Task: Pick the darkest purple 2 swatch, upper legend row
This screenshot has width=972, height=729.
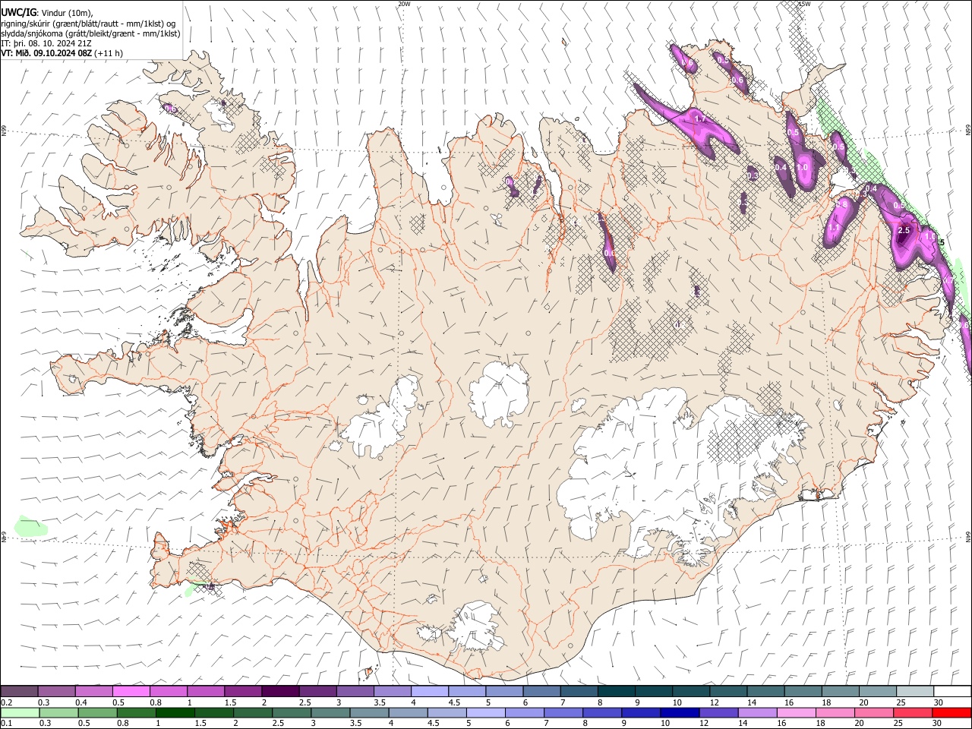Action: pos(280,692)
